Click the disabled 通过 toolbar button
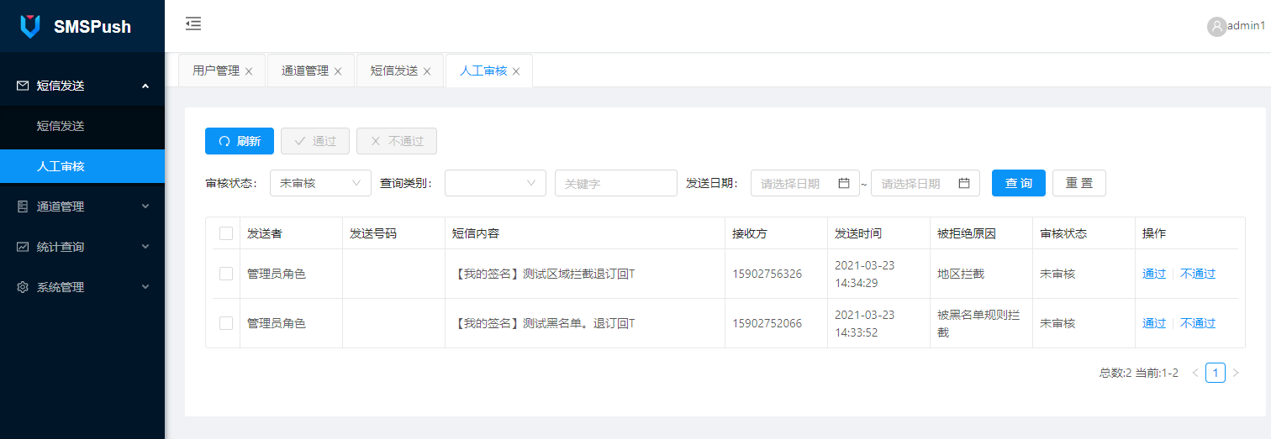Screen dimensions: 1271x439 click(x=315, y=141)
